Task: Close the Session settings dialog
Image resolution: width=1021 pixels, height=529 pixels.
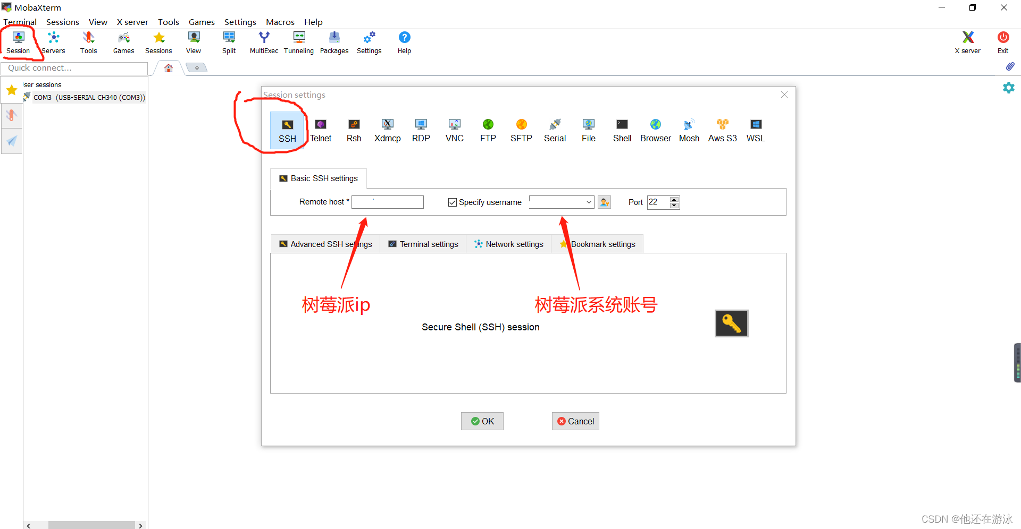Action: (x=784, y=95)
